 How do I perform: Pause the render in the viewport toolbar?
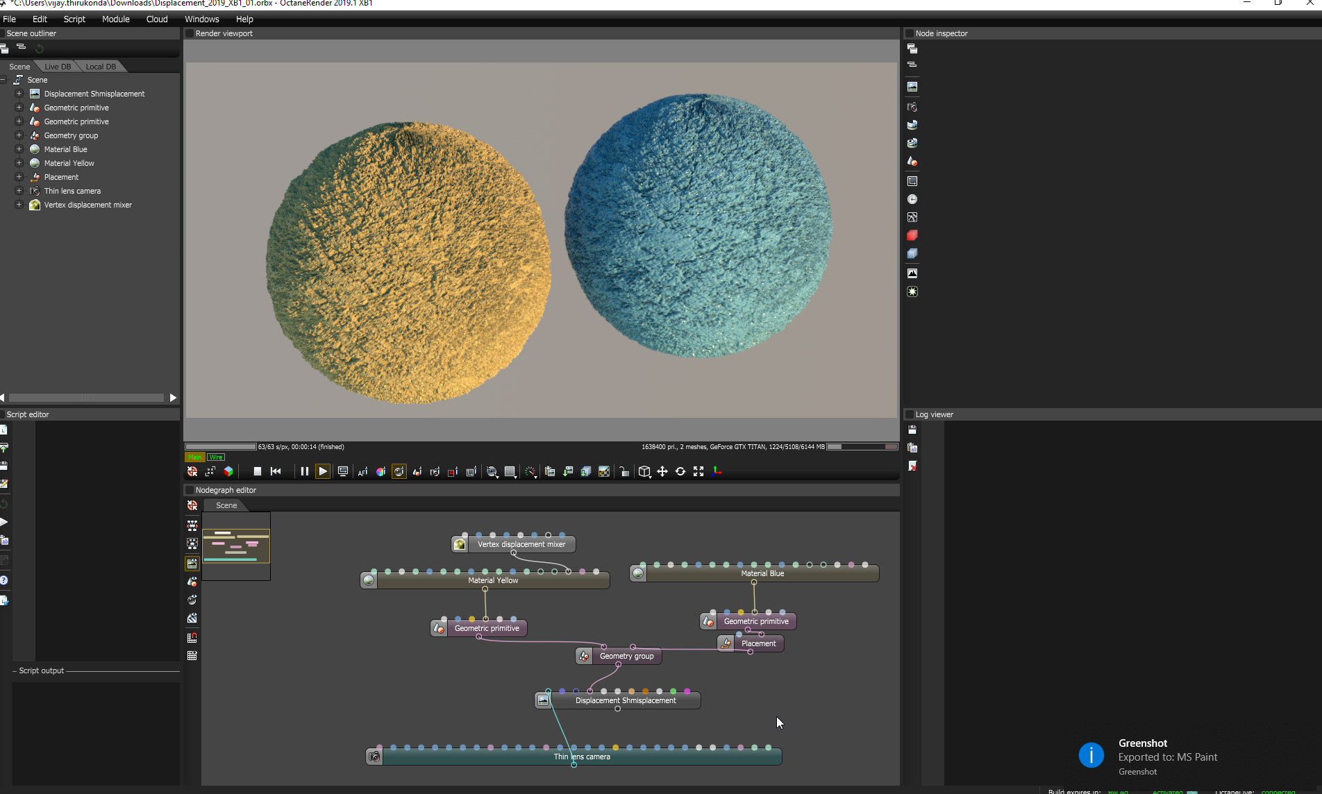(x=304, y=471)
